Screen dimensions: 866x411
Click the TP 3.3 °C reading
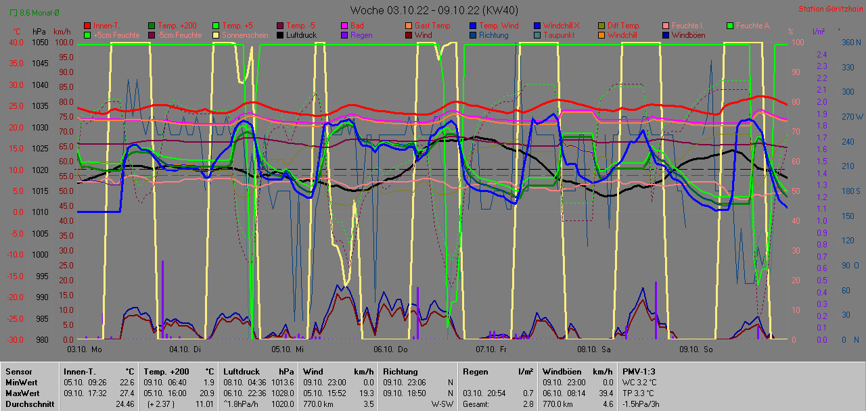[x=639, y=393]
